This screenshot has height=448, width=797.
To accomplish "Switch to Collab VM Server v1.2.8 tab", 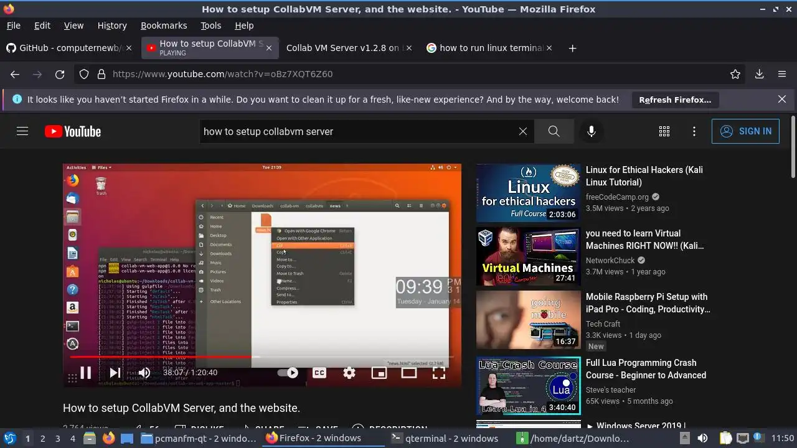I will [349, 48].
